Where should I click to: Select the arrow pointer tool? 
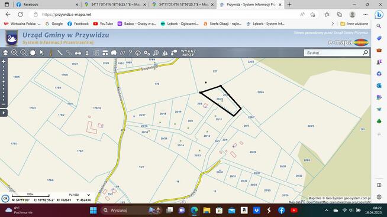click(x=41, y=52)
